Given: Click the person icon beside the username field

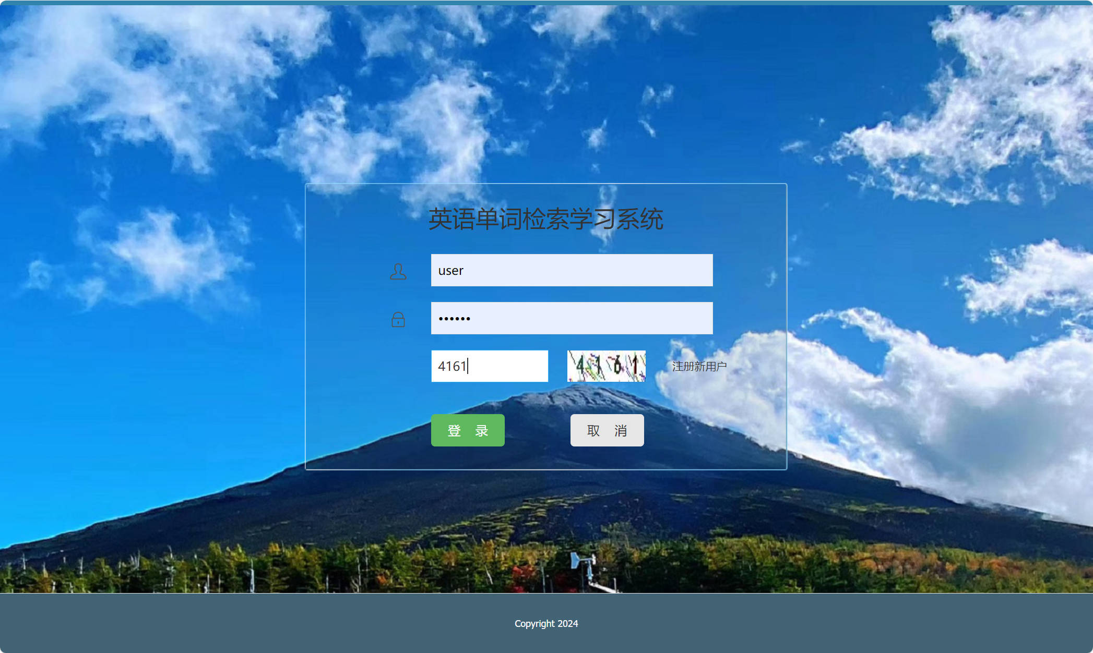Looking at the screenshot, I should pyautogui.click(x=398, y=271).
